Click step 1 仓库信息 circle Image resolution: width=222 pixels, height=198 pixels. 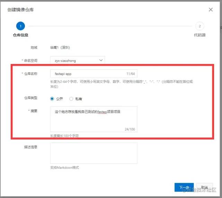(20, 26)
